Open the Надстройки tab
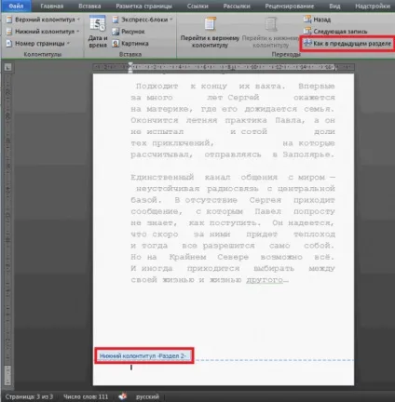This screenshot has height=402, width=395. point(373,6)
